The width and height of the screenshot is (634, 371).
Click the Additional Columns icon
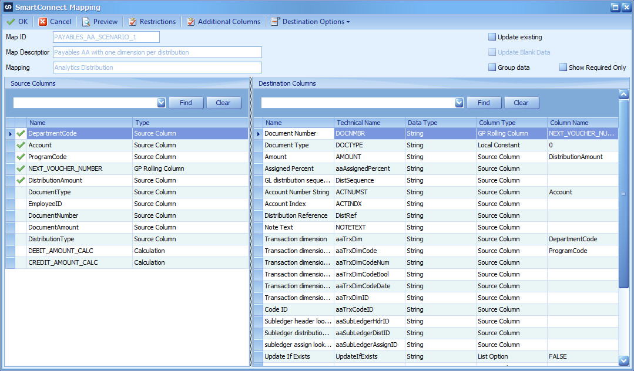click(191, 22)
